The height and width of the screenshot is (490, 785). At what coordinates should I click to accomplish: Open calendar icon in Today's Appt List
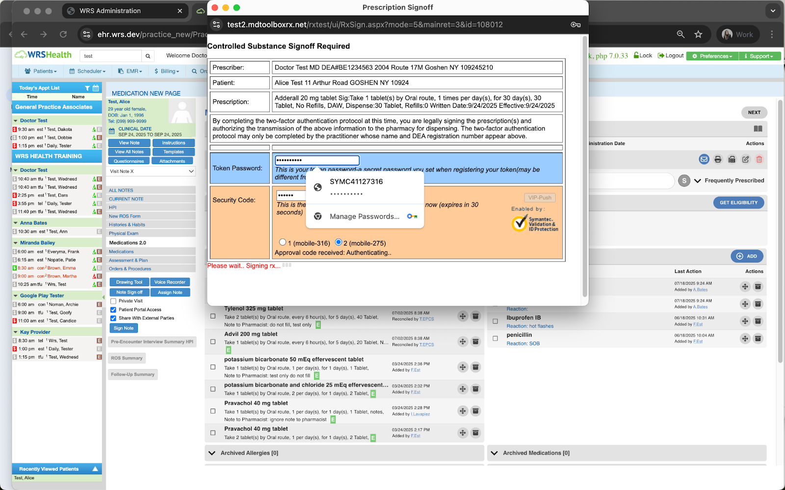(x=96, y=88)
